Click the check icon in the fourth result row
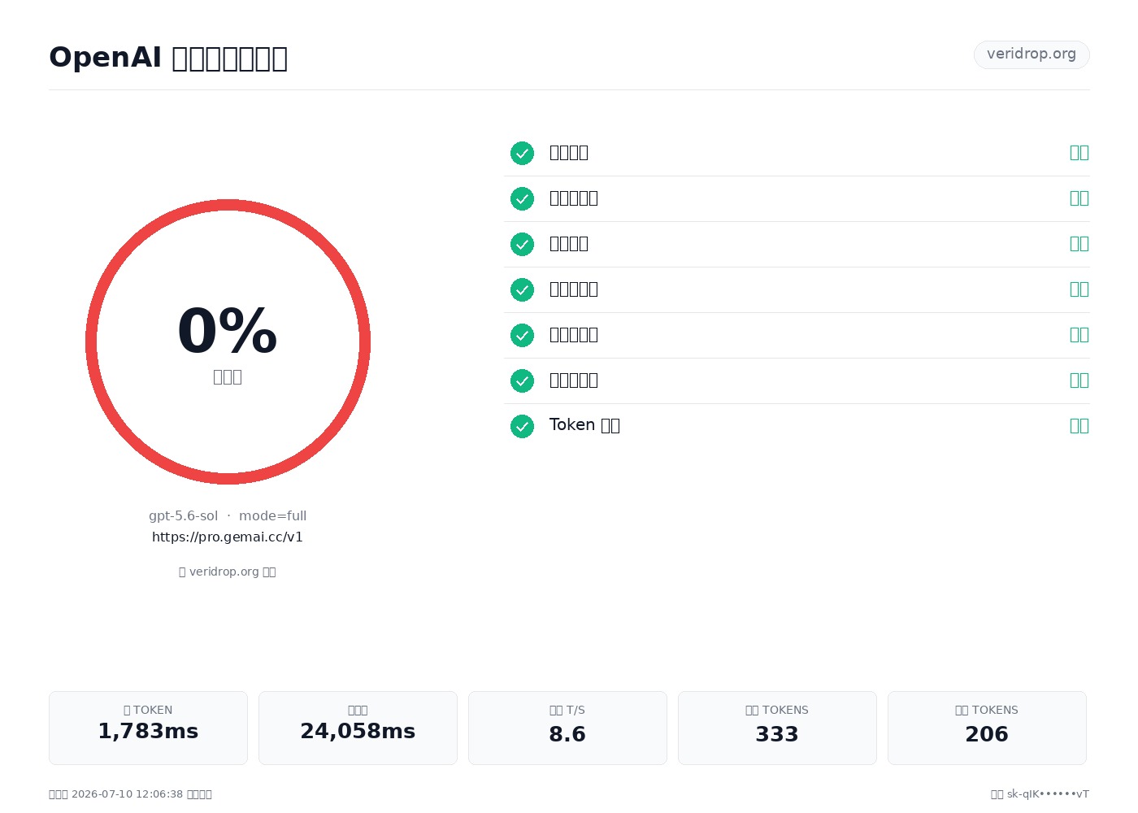Viewport: 1138px width, 813px height. pos(522,289)
